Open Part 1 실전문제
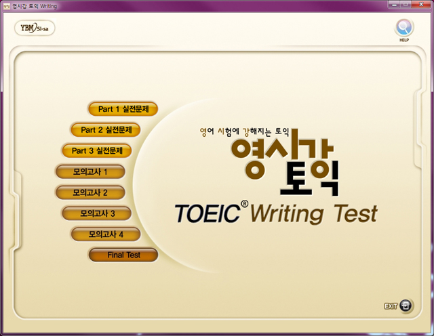The image size is (434, 336). pos(123,108)
